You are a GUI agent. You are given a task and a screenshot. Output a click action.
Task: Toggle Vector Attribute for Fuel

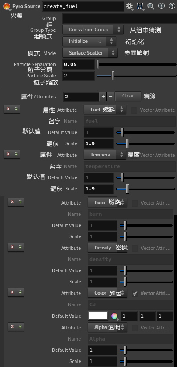134,110
